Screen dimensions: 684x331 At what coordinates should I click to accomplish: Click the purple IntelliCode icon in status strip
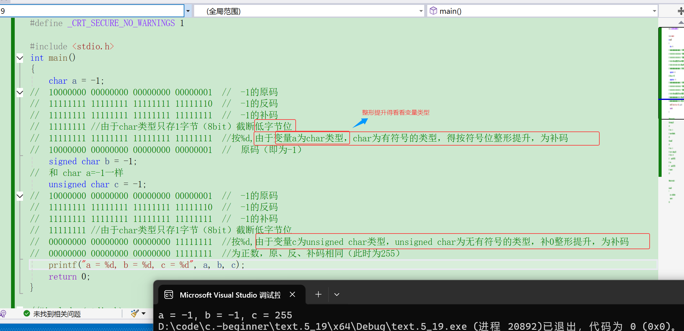(3, 314)
